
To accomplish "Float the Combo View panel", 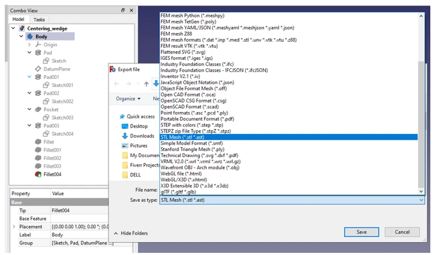I will tap(123, 10).
